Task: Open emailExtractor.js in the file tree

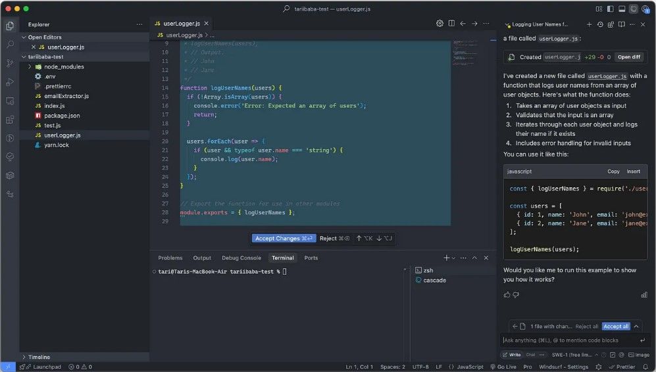Action: (66, 96)
